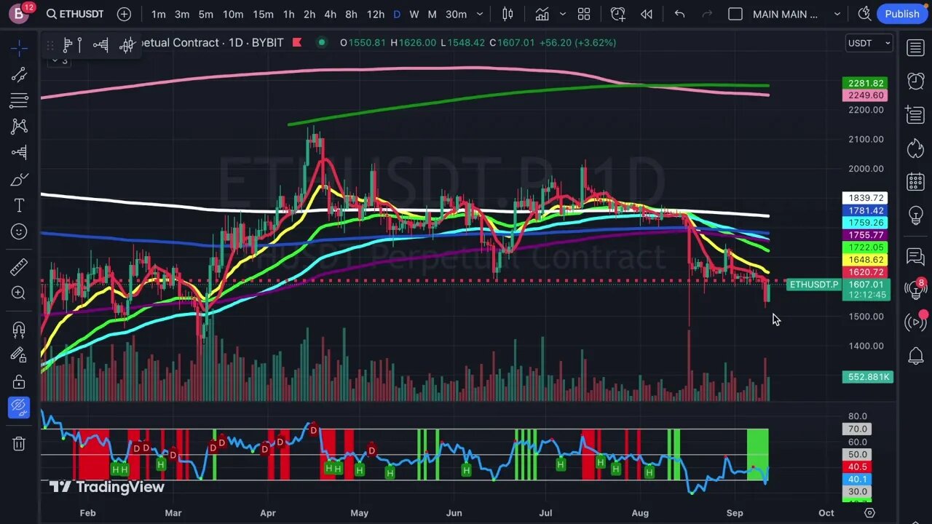
Task: Start bar replay mode
Action: [646, 14]
